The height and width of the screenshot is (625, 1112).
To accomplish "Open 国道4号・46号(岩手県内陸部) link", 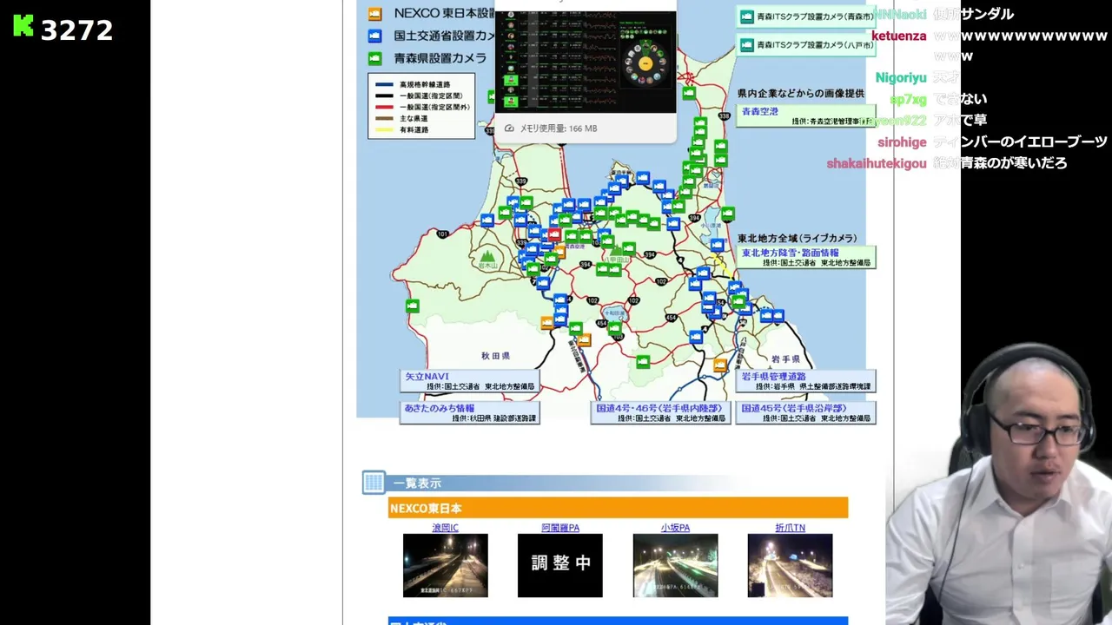I will point(659,408).
